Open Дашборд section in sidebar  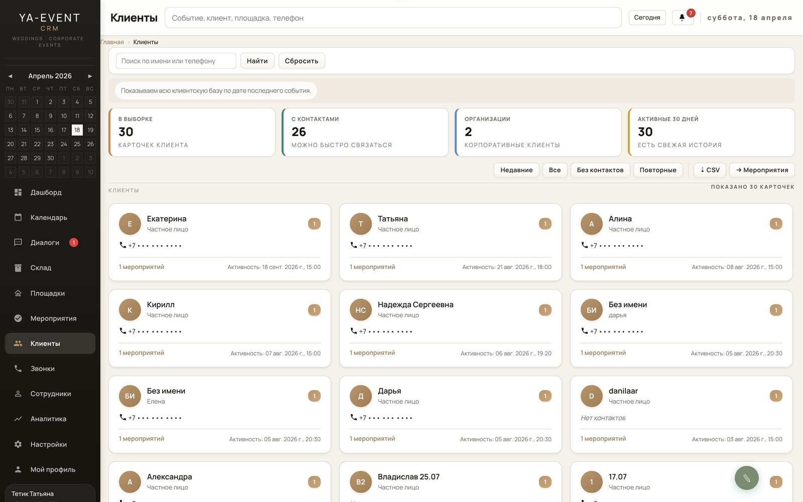pos(50,192)
